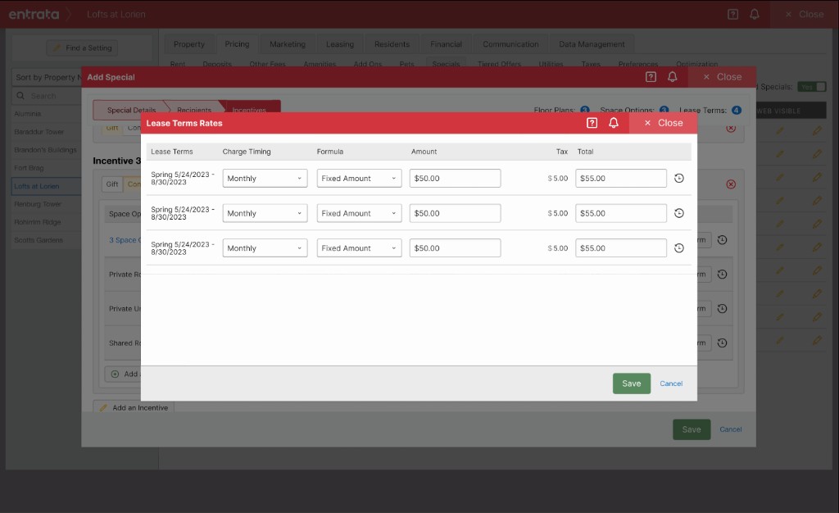Open history icon beside Private U row
Screen dimensions: 839x513
click(722, 309)
